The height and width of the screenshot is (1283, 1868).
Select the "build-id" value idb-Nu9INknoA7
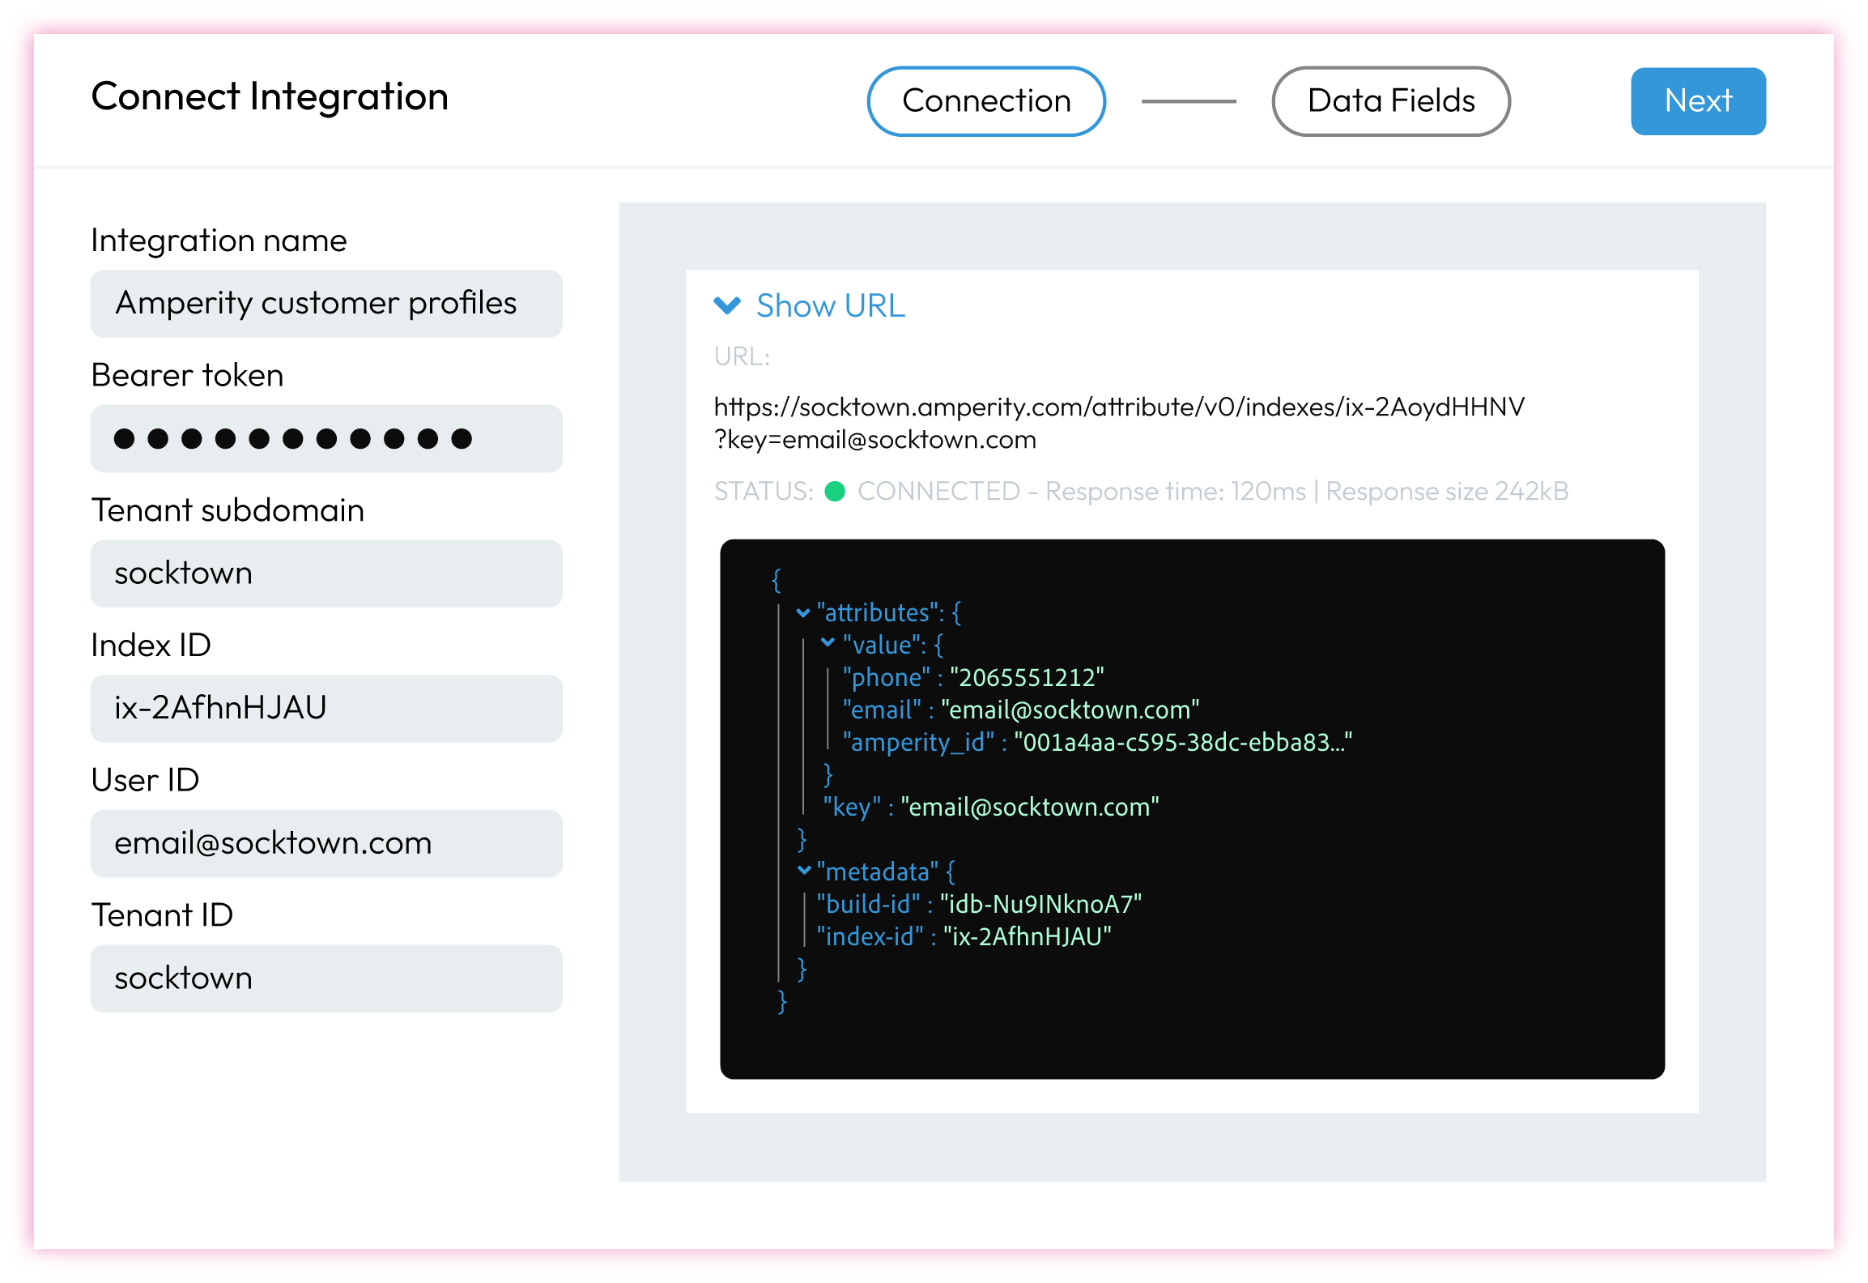1040,904
